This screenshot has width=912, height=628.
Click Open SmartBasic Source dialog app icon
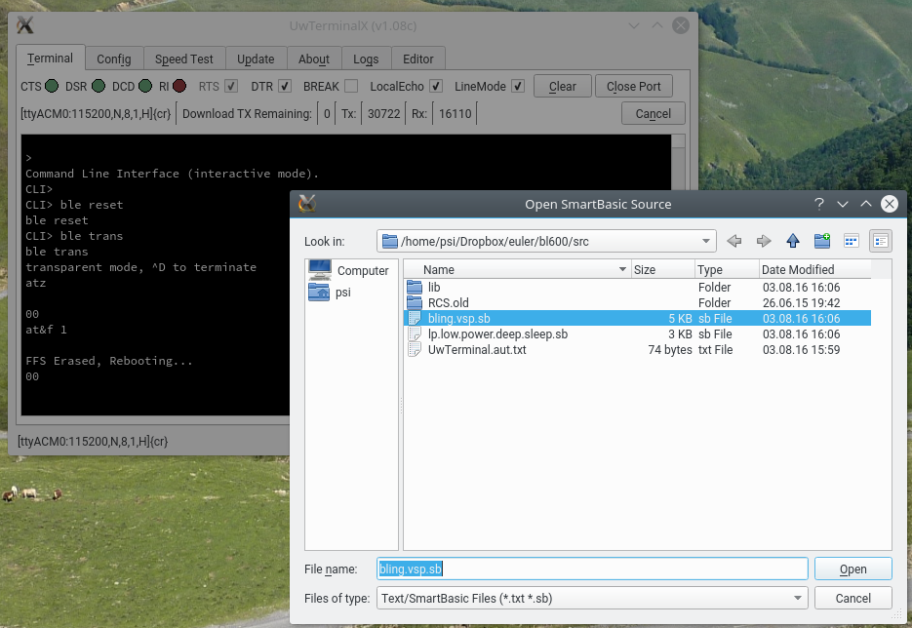(307, 204)
